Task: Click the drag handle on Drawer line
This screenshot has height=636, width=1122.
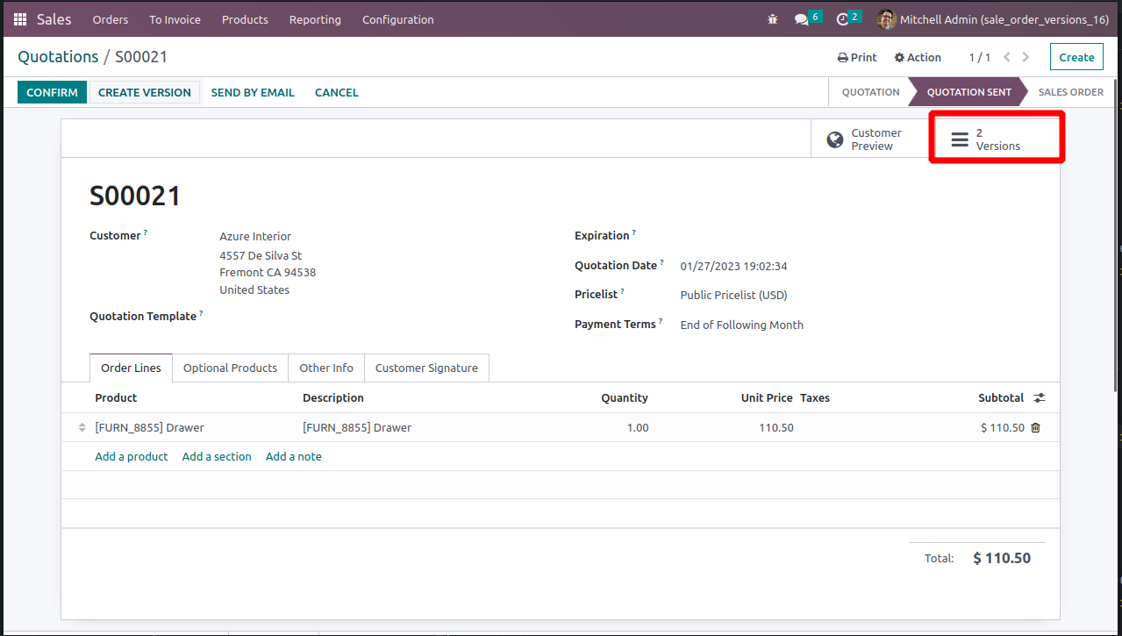Action: coord(82,428)
